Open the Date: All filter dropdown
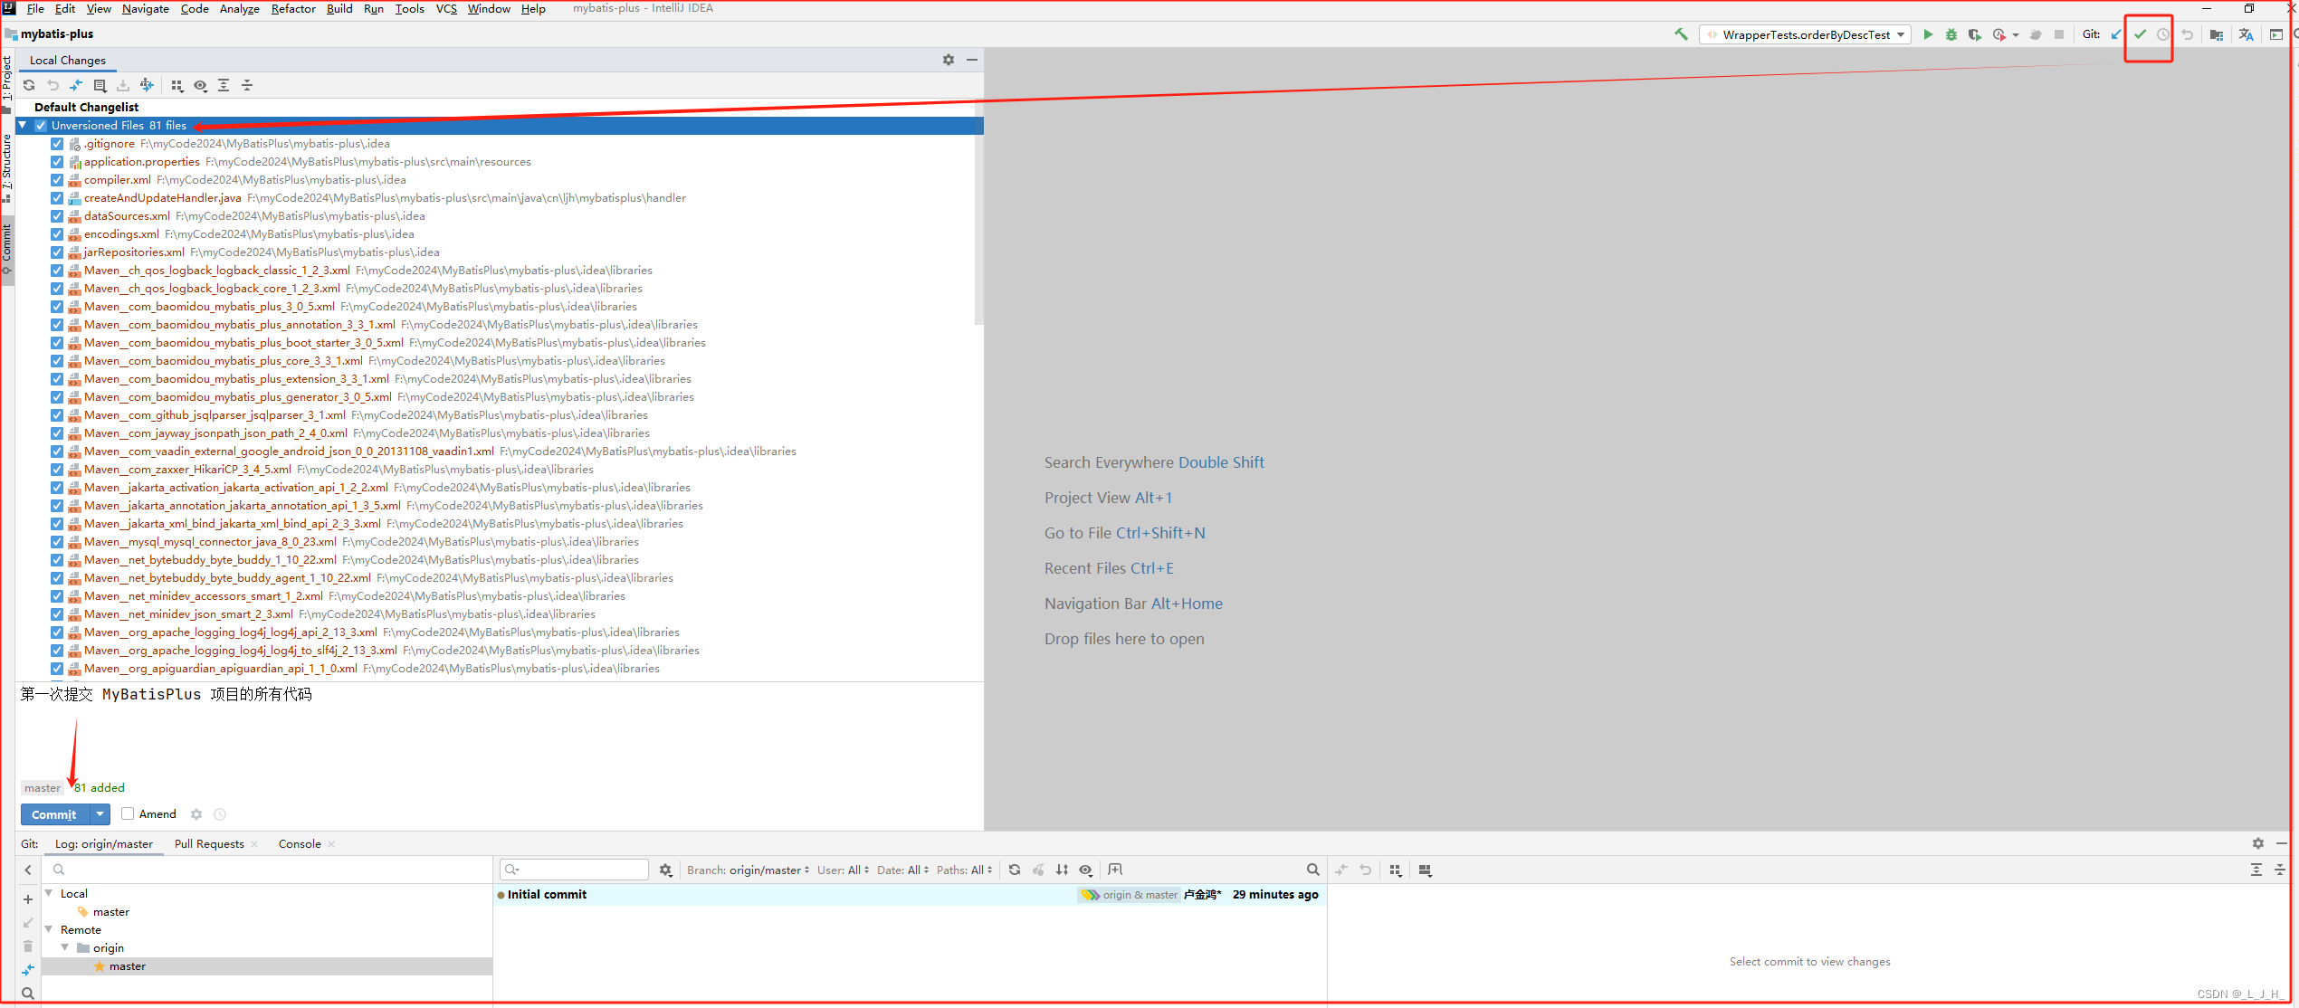 tap(902, 870)
